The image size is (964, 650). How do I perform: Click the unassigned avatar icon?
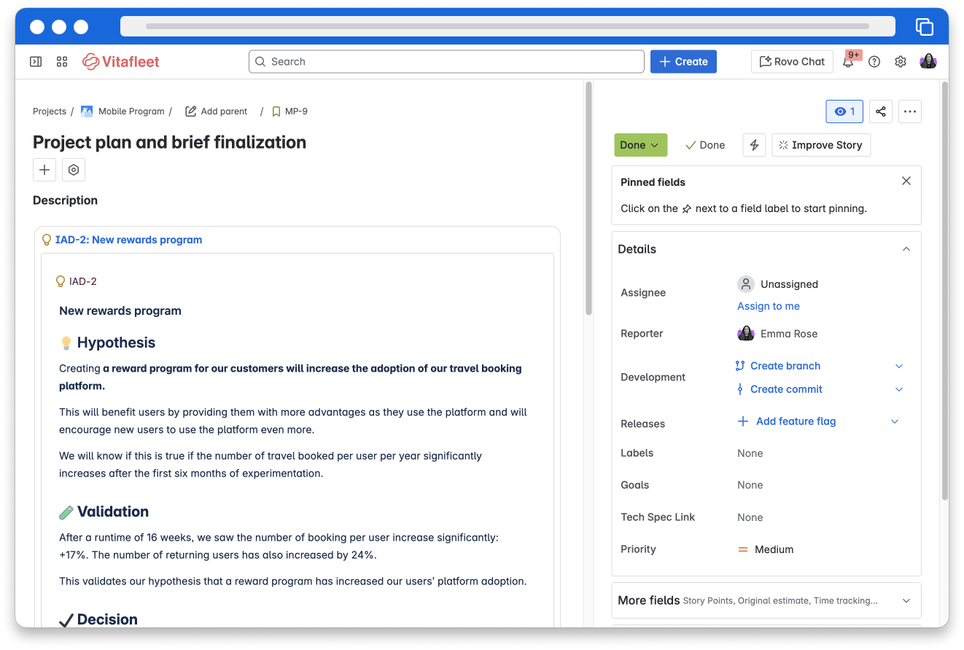click(745, 284)
